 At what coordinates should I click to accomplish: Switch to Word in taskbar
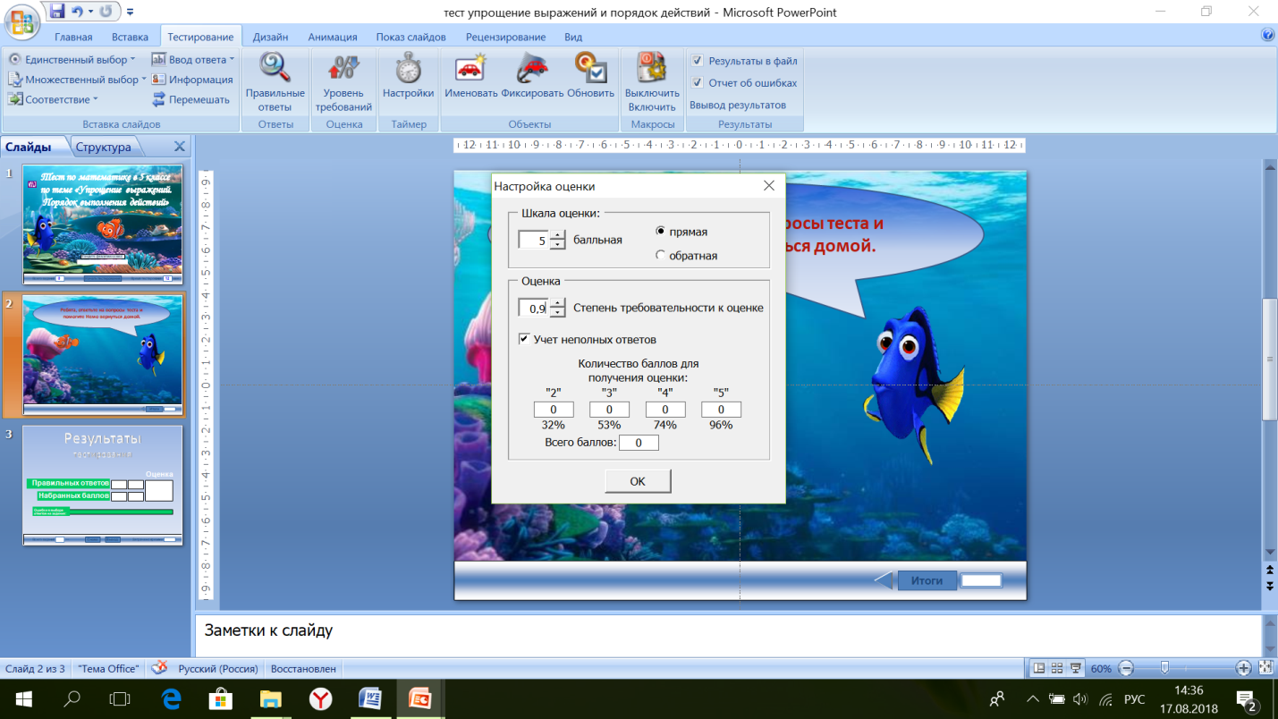pos(370,698)
